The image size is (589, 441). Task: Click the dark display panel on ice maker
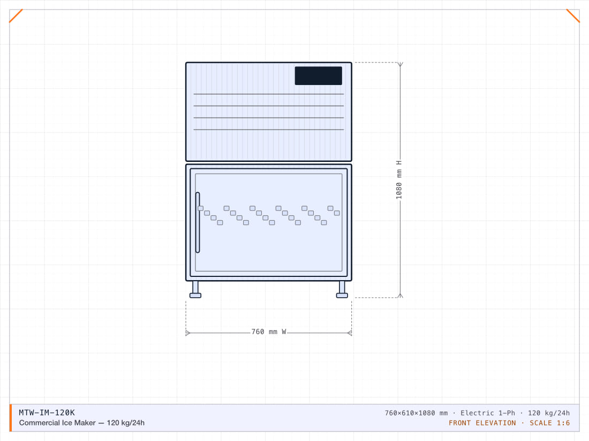pos(318,76)
